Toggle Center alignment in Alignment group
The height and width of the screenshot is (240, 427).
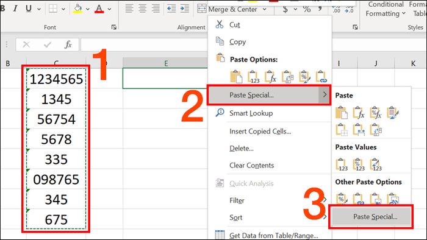[x=142, y=9]
